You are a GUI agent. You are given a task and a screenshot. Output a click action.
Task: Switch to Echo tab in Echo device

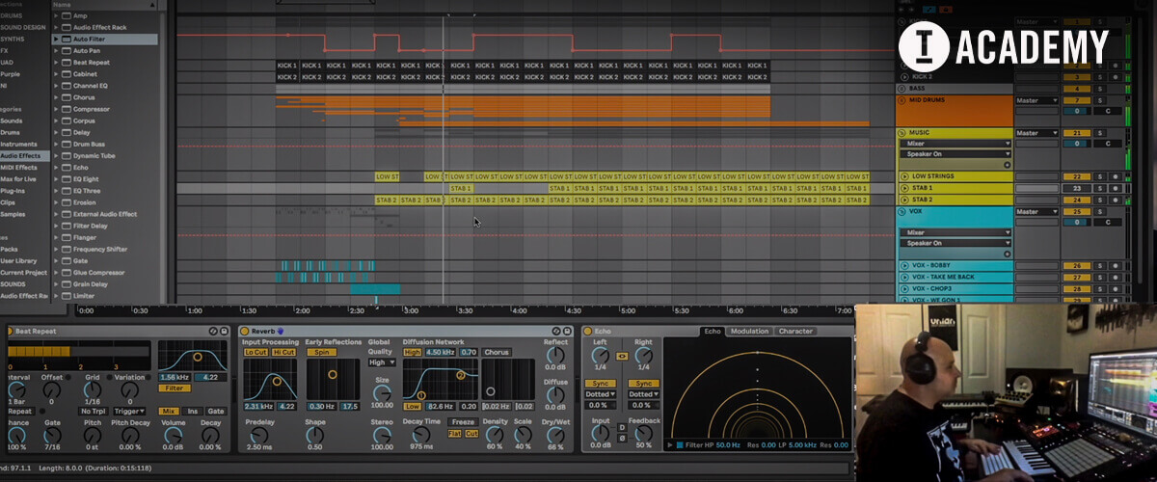pyautogui.click(x=713, y=332)
